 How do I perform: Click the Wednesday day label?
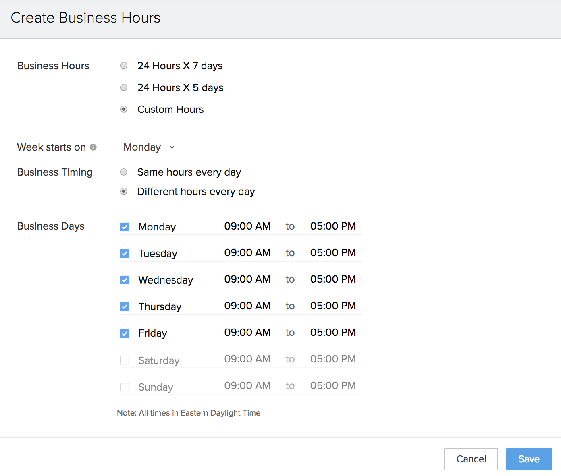(x=166, y=280)
